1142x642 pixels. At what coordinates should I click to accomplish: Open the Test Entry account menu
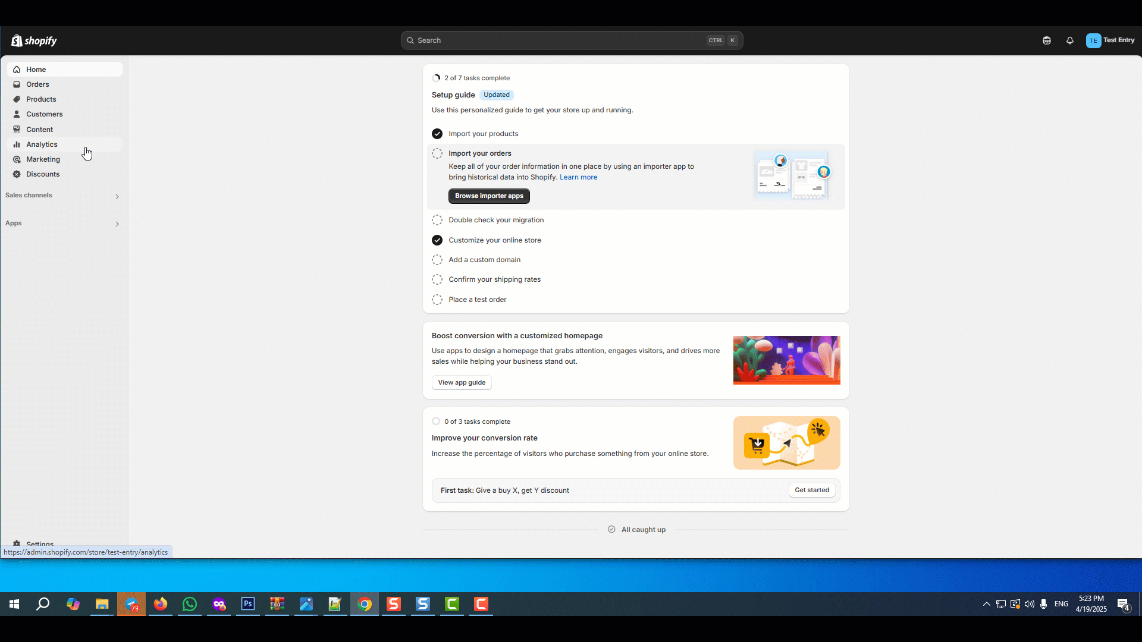coord(1110,40)
